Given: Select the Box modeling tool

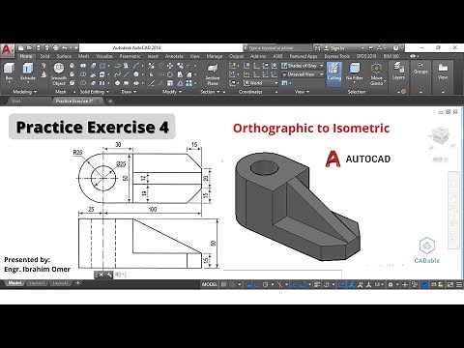Looking at the screenshot, I should (x=9, y=72).
